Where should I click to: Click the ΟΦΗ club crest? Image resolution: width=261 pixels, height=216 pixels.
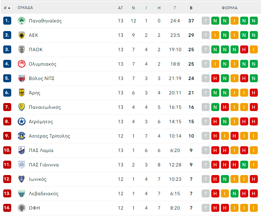click(x=21, y=208)
